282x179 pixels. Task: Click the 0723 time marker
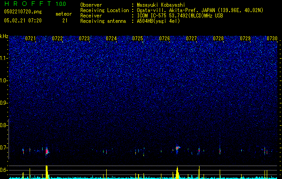(x=84, y=38)
